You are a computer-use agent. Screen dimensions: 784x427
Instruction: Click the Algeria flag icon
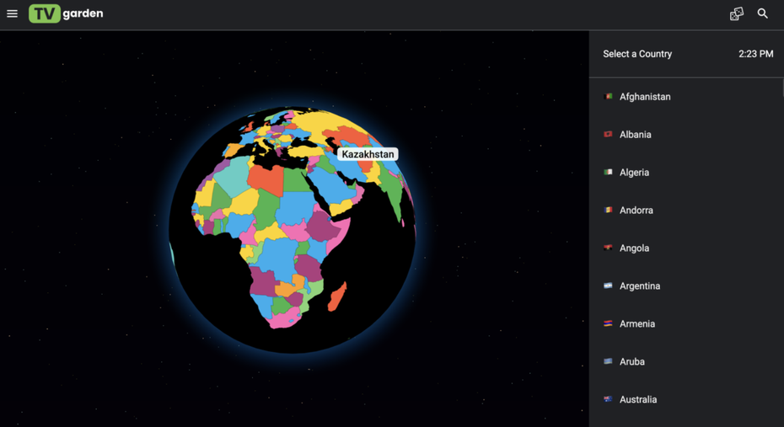608,173
